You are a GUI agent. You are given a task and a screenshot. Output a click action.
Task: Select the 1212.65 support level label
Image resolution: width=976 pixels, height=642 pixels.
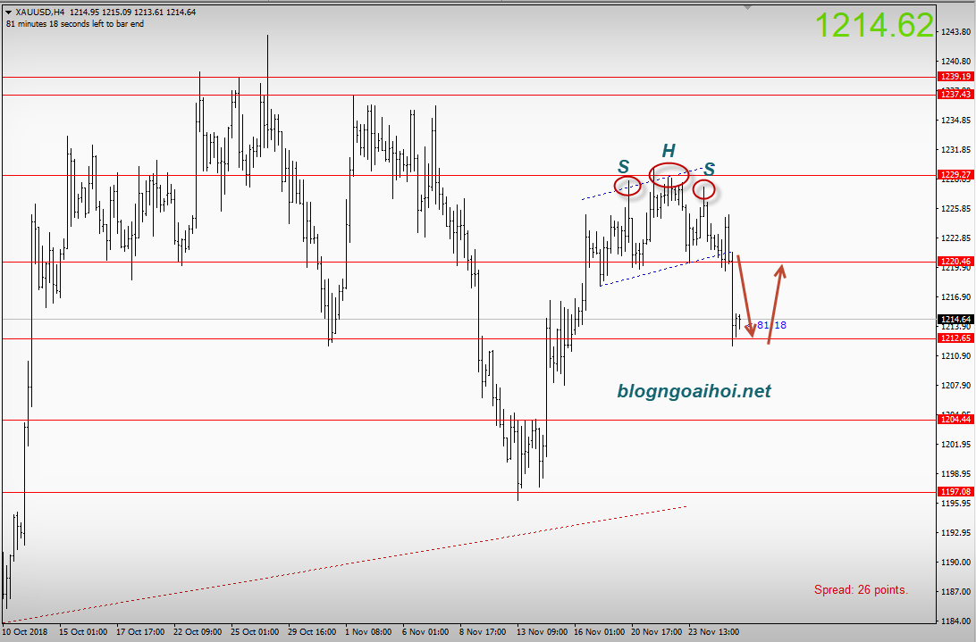954,339
